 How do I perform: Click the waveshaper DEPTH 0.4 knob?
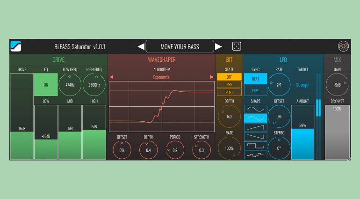tap(148, 150)
